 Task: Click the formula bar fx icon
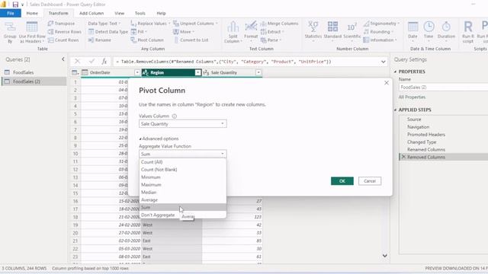coord(104,62)
